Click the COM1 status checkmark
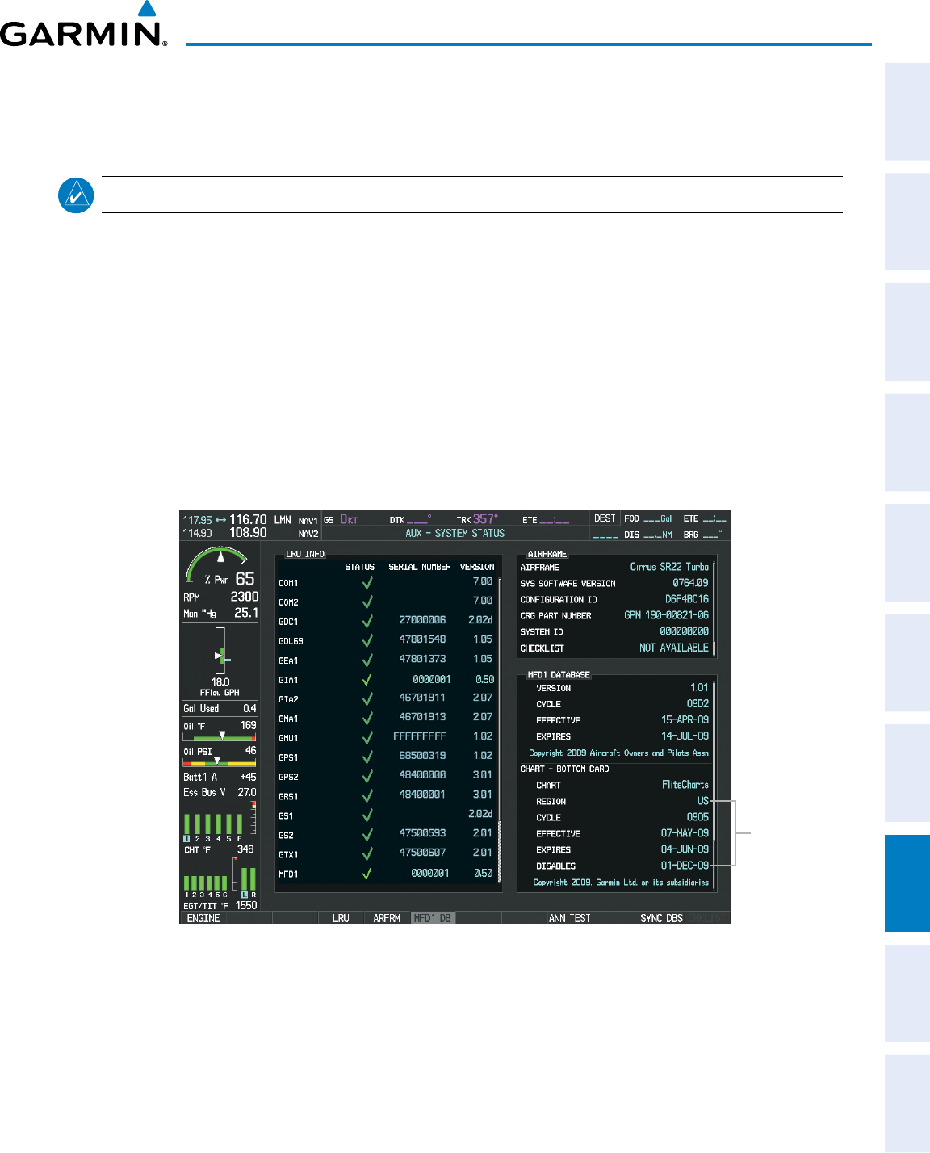930x1153 pixels. pos(367,582)
